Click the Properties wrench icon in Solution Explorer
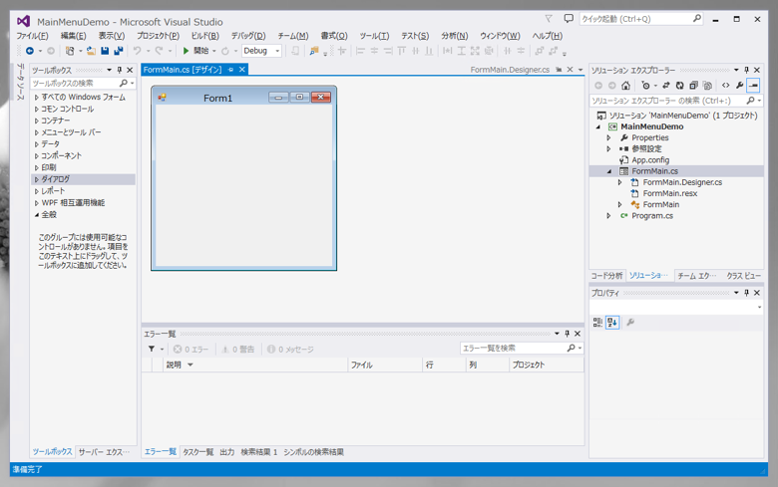 point(740,86)
